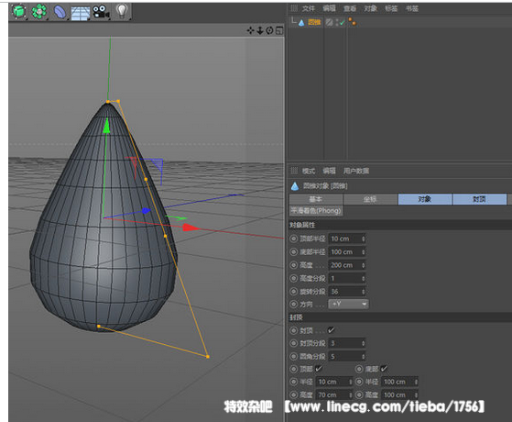Select the 对象 tab

coord(425,199)
